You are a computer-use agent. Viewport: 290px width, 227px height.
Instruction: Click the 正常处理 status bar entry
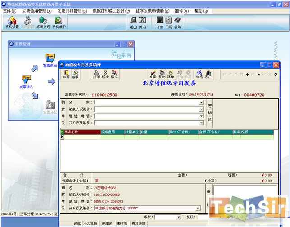(x=27, y=214)
